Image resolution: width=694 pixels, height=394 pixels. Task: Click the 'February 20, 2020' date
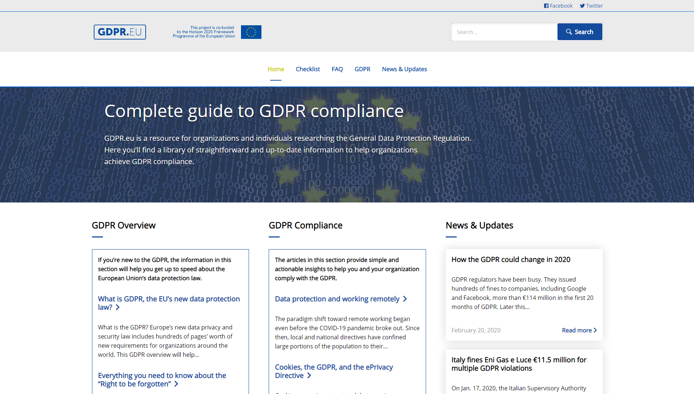[476, 330]
